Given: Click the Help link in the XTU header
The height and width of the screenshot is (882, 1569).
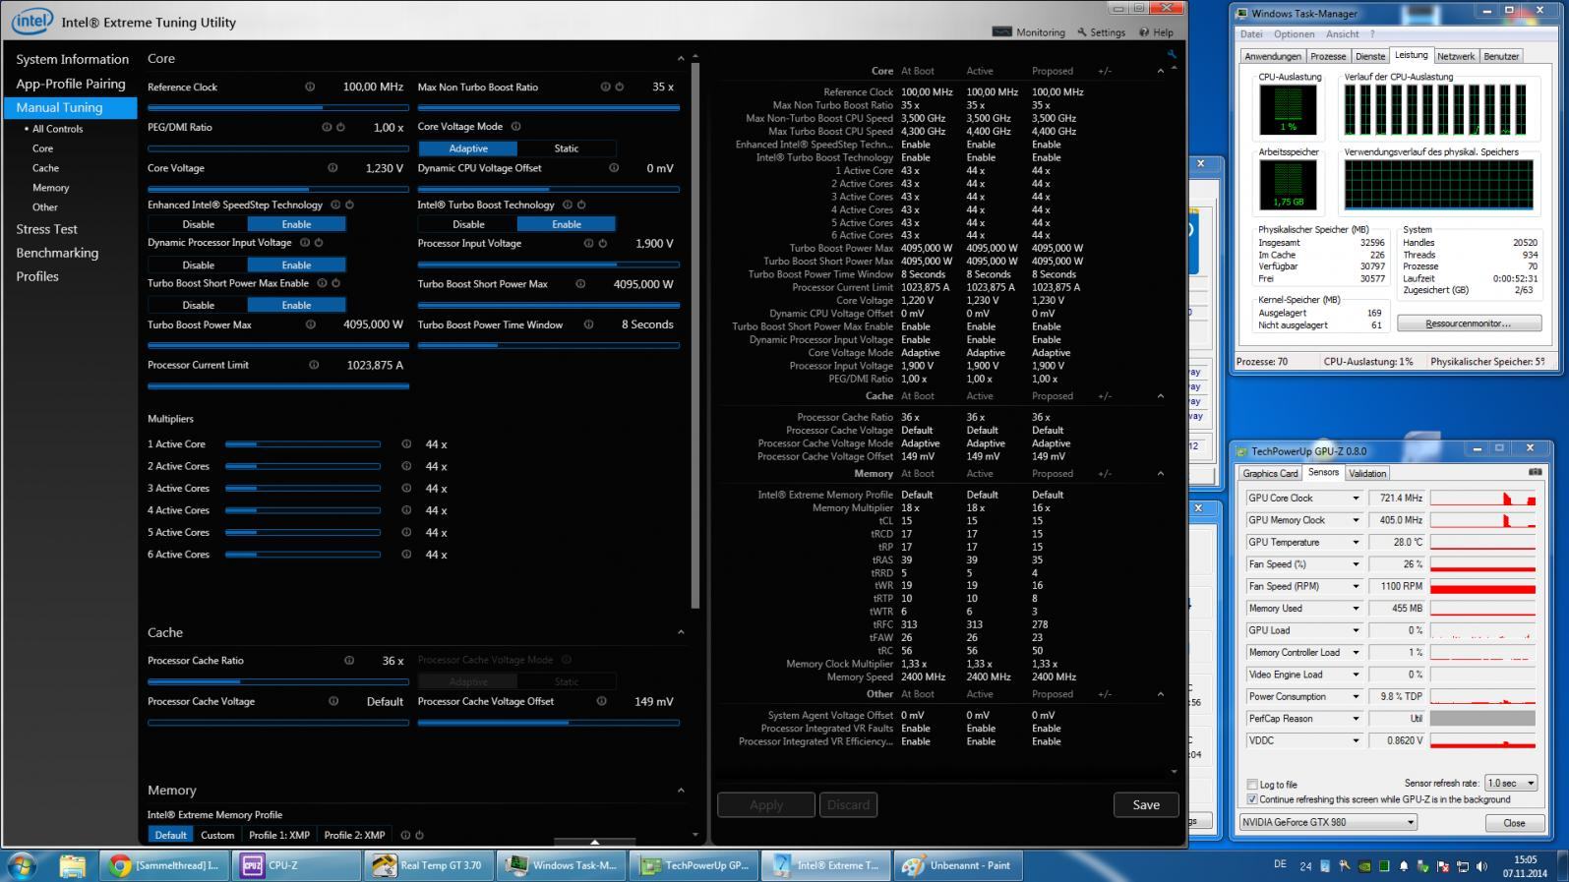Looking at the screenshot, I should [1156, 32].
